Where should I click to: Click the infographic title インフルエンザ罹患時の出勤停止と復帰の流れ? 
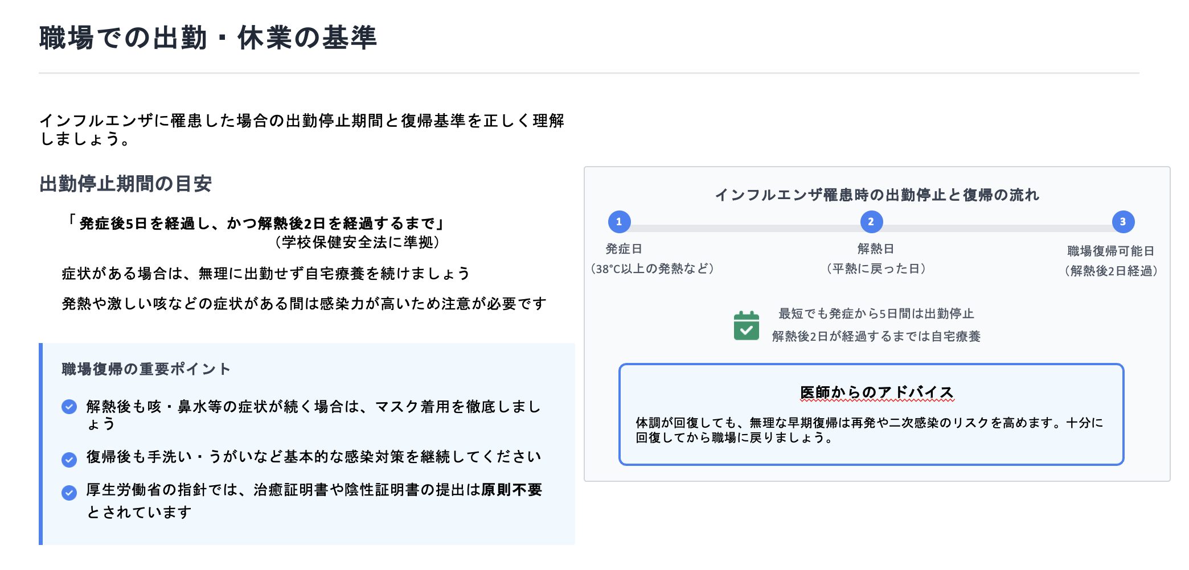(x=877, y=195)
